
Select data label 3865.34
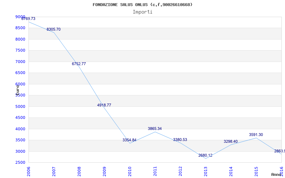pos(155,129)
